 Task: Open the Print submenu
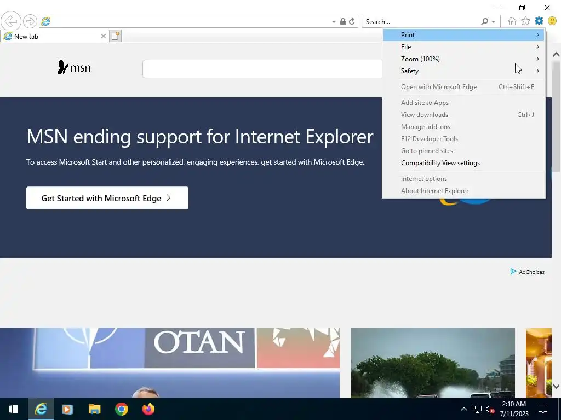click(x=463, y=34)
